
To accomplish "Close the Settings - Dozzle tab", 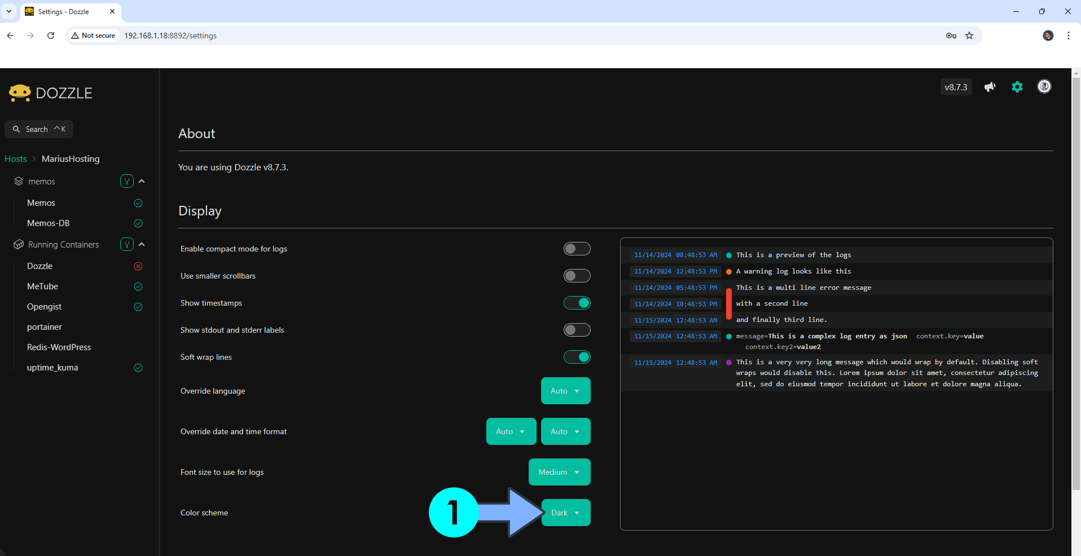I will [x=112, y=11].
